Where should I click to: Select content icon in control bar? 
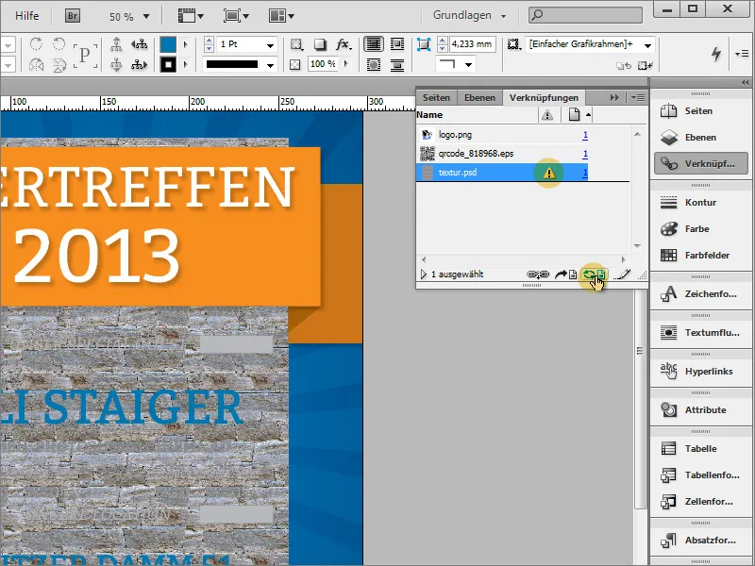click(x=116, y=64)
